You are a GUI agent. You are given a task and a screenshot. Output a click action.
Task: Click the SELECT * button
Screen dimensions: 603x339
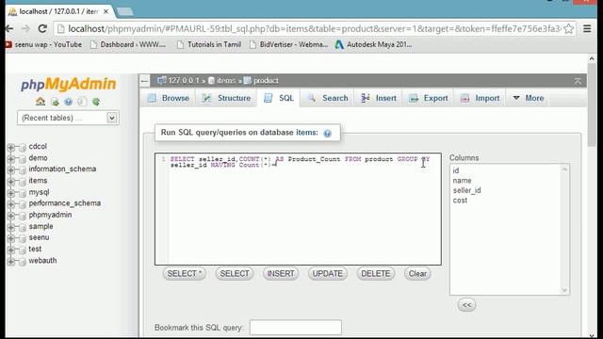click(x=185, y=274)
